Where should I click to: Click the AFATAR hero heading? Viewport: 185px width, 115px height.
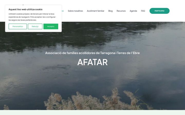(92, 62)
